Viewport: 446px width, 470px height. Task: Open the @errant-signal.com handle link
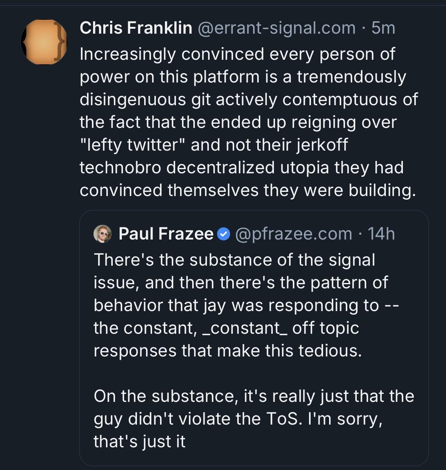click(x=277, y=28)
